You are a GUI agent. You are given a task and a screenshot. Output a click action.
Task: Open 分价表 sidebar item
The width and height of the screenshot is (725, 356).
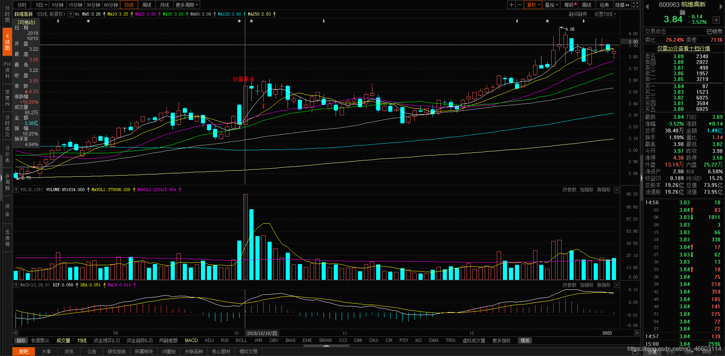click(7, 154)
